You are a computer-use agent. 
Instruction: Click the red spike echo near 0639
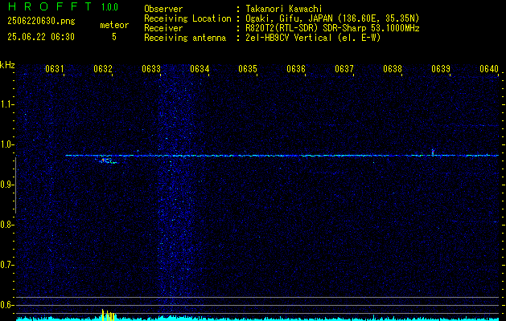[433, 152]
